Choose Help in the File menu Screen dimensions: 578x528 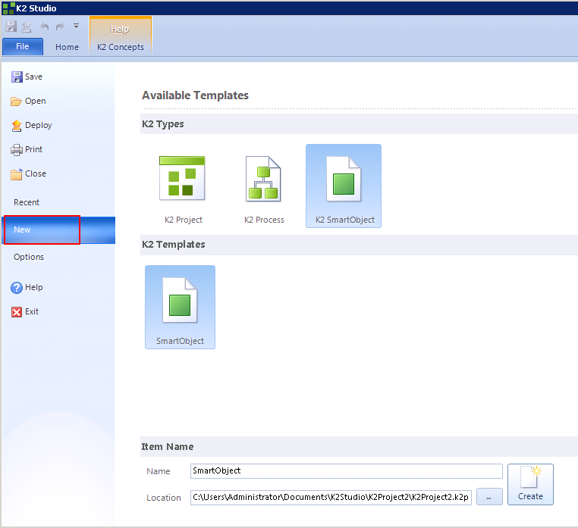[x=34, y=287]
